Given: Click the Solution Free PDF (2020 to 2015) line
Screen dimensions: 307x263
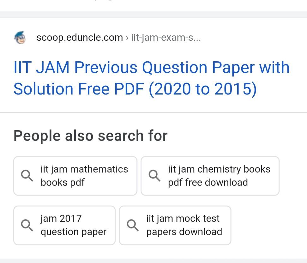Looking at the screenshot, I should coord(135,89).
